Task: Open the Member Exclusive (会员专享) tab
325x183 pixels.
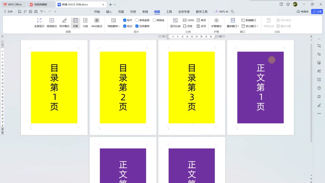Action: (184, 12)
